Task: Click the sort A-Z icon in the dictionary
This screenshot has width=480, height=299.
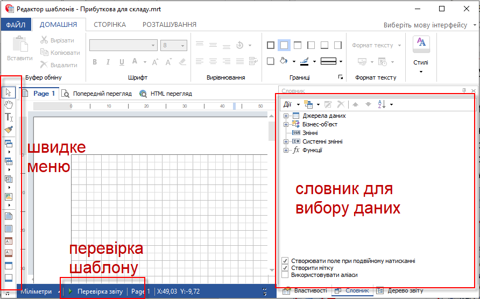Action: (x=381, y=104)
